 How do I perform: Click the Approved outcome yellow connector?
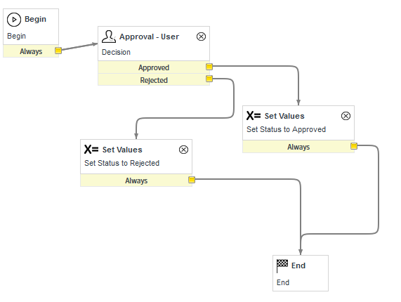pyautogui.click(x=209, y=67)
